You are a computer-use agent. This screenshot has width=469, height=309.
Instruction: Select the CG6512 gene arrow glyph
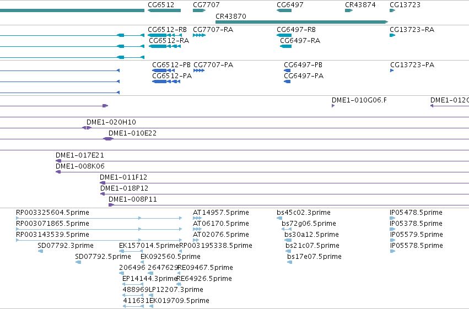coord(164,10)
